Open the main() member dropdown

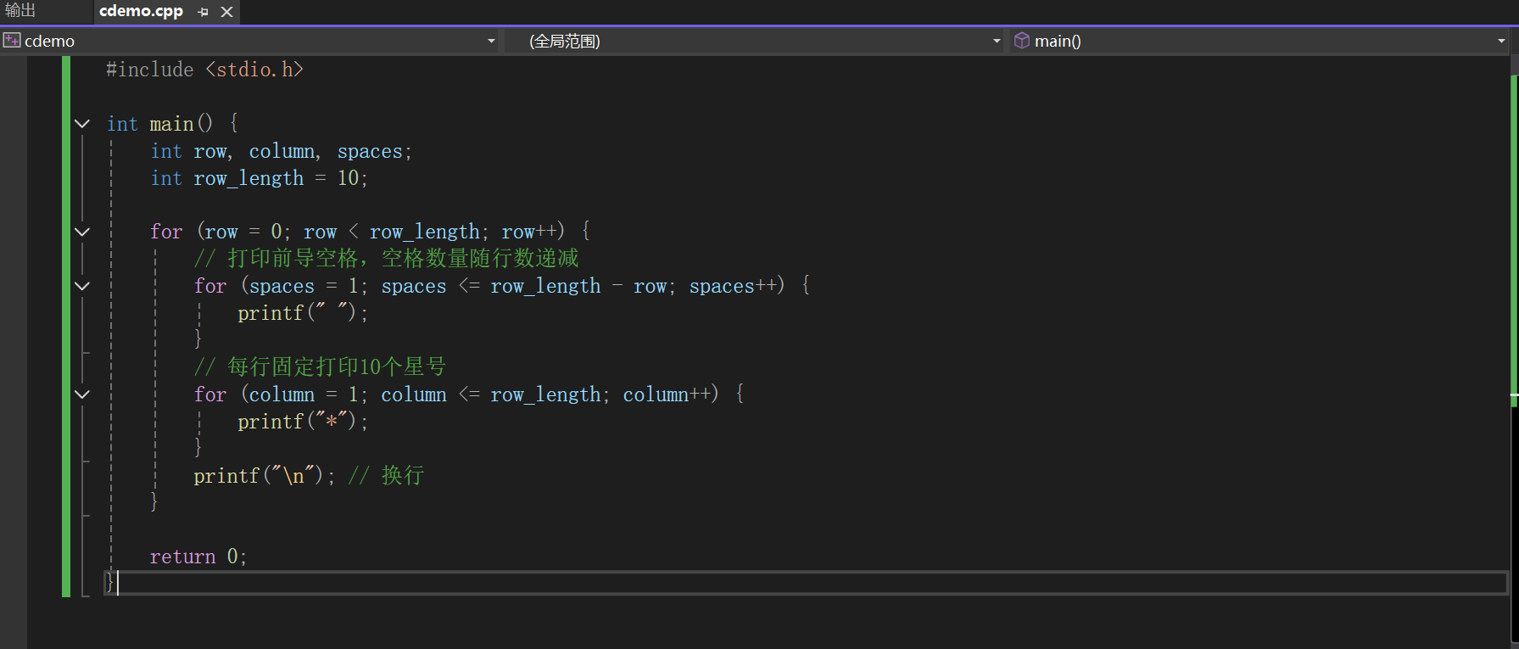coord(1501,41)
